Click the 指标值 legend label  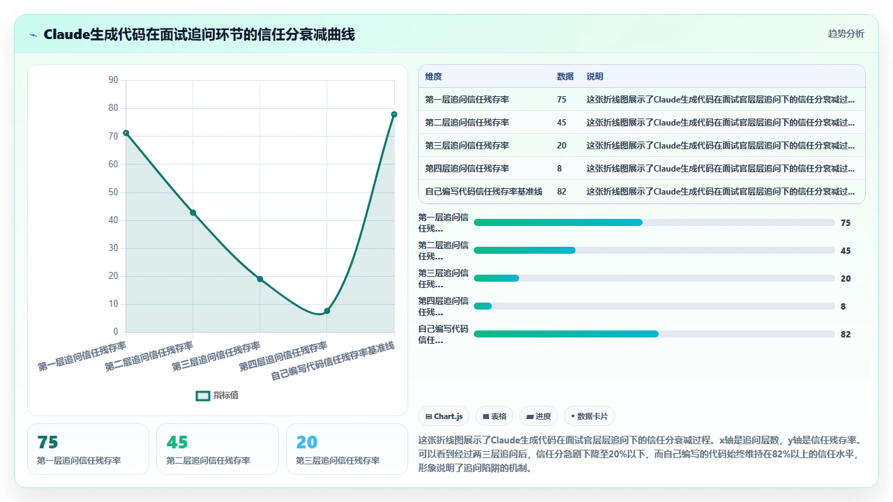pyautogui.click(x=226, y=395)
